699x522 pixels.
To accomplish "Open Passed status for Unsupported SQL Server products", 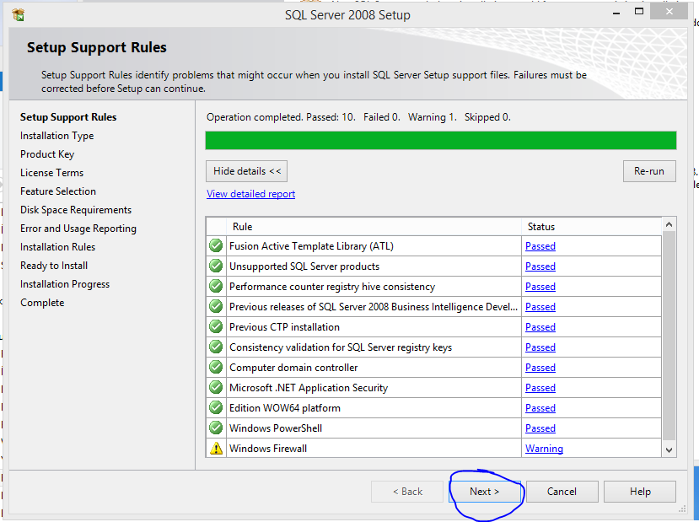I will point(540,266).
